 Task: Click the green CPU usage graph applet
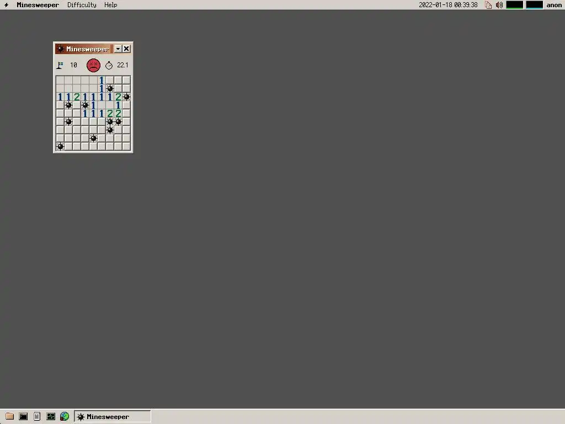(x=515, y=4)
